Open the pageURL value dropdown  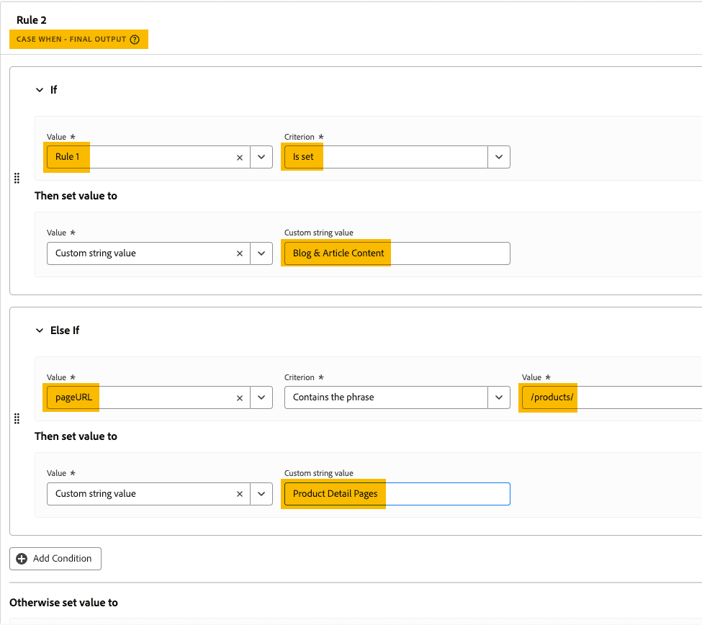261,397
